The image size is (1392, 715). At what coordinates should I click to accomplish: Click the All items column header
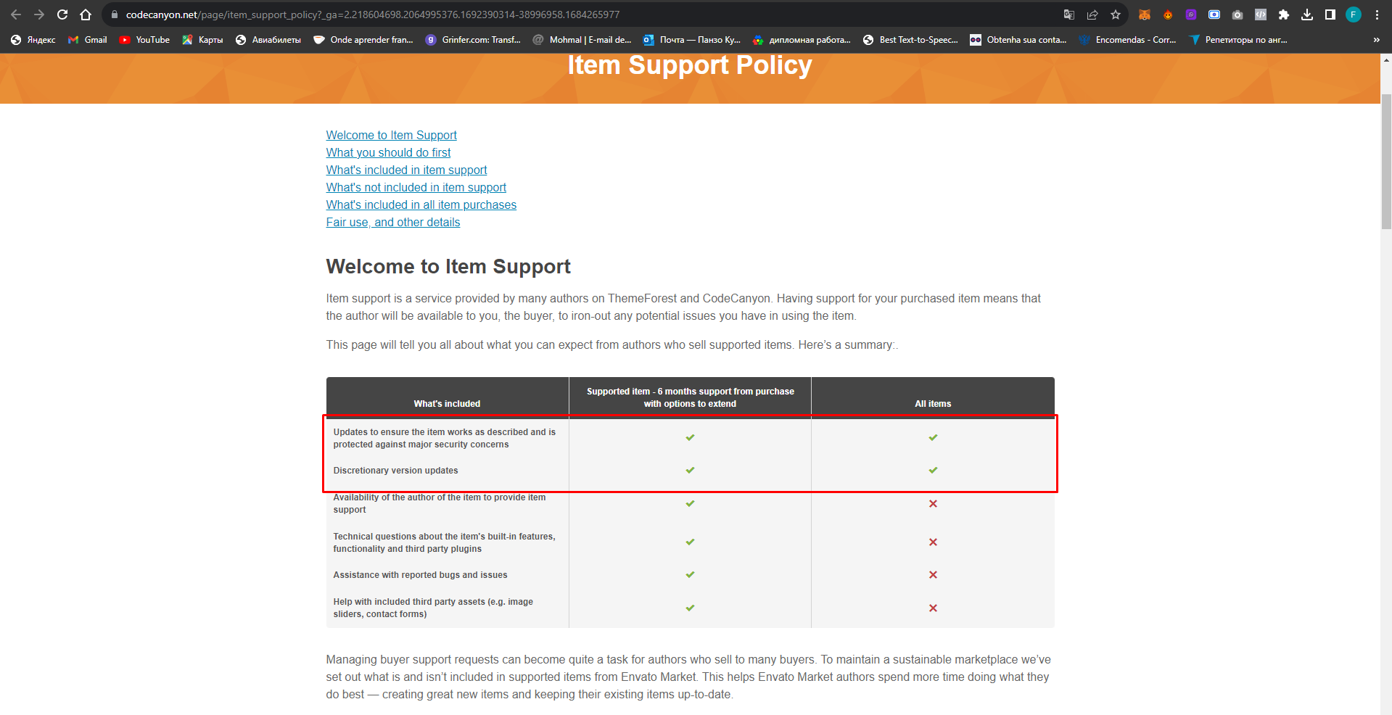pos(933,404)
